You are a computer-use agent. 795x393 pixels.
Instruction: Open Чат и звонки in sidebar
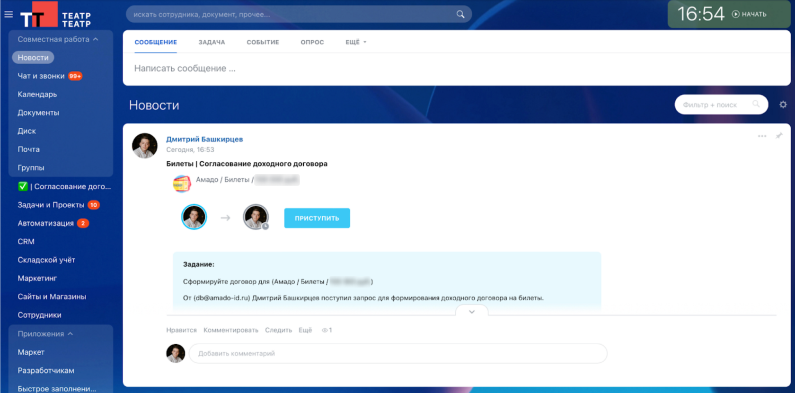41,76
